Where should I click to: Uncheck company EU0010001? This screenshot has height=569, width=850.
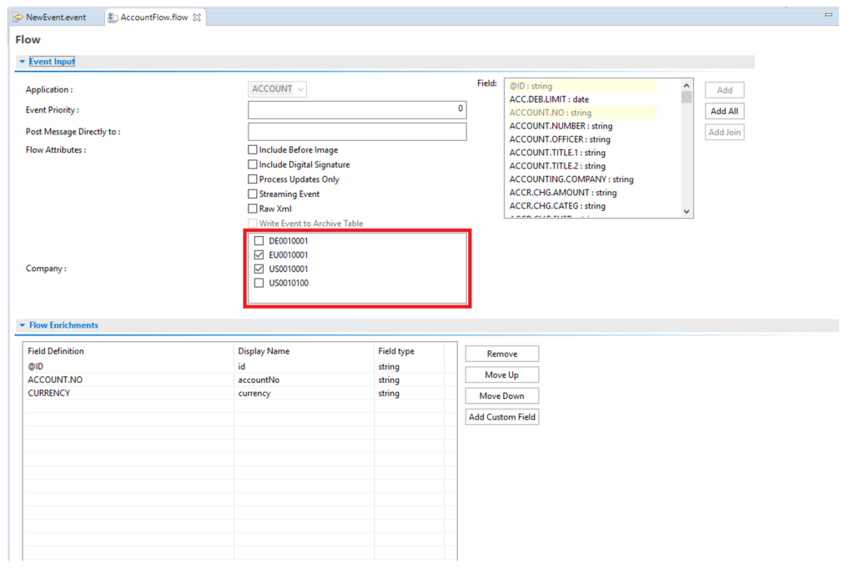[x=259, y=255]
